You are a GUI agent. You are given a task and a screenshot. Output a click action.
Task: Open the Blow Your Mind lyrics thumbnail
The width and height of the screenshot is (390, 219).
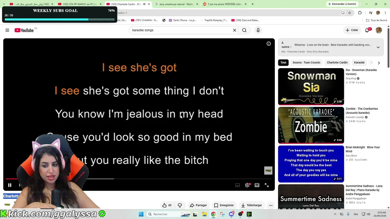click(311, 164)
